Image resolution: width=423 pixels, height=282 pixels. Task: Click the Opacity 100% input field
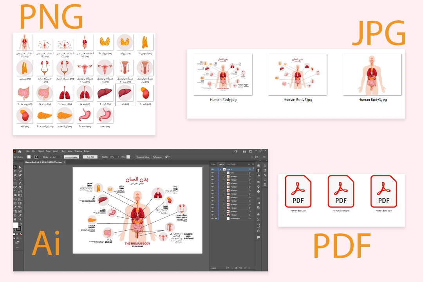coord(113,157)
